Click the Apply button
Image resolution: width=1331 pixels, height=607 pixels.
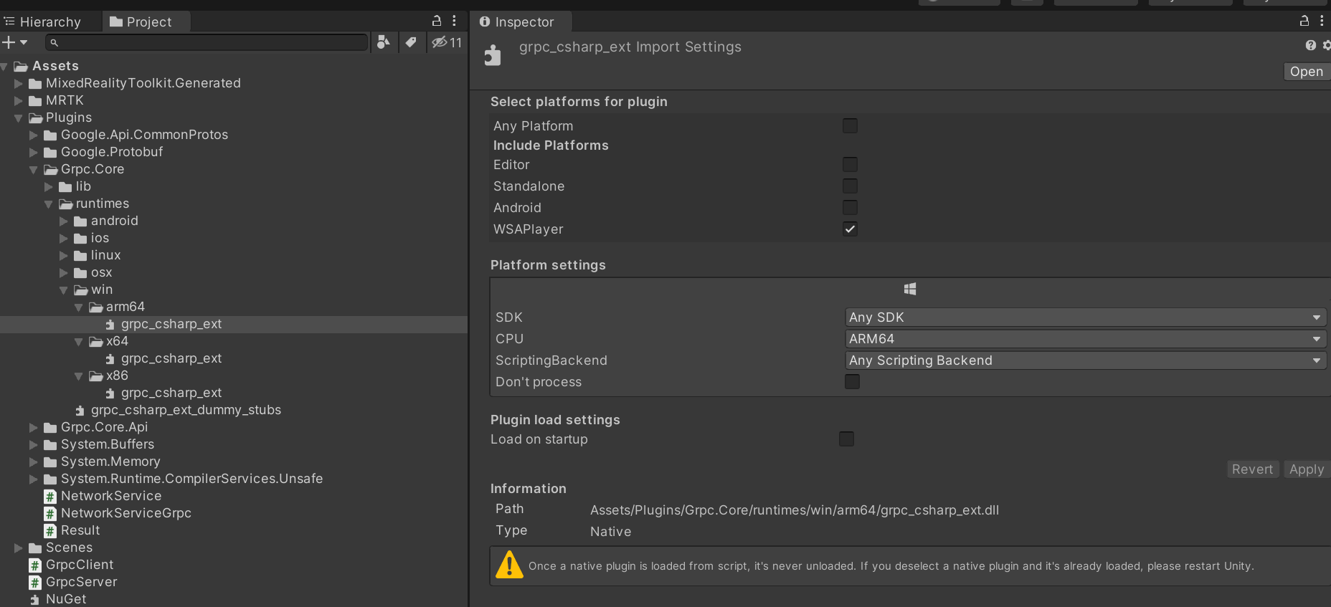pyautogui.click(x=1306, y=469)
